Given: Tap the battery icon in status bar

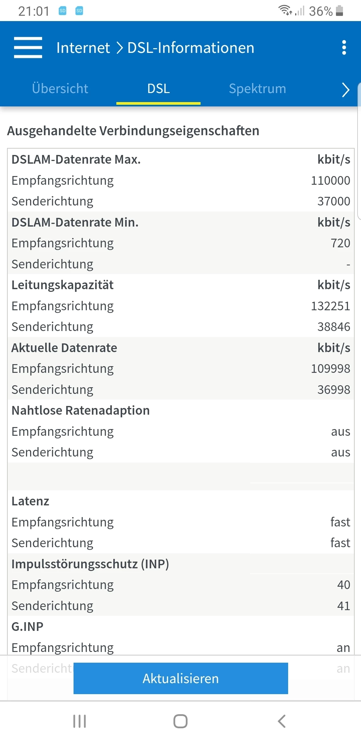Looking at the screenshot, I should tap(339, 11).
